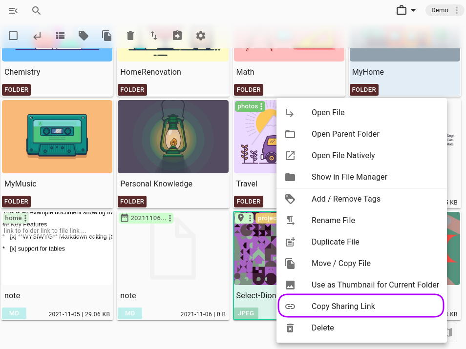Open the perspective settings gear
The width and height of the screenshot is (466, 349).
pos(201,36)
